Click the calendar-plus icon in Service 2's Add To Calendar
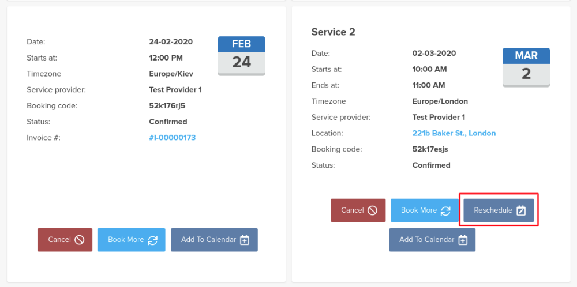This screenshot has height=287, width=577. pyautogui.click(x=462, y=240)
